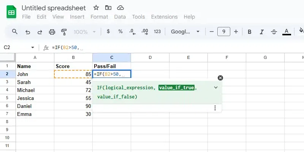304x152 pixels.
Task: Apply percent format icon
Action: tap(120, 32)
